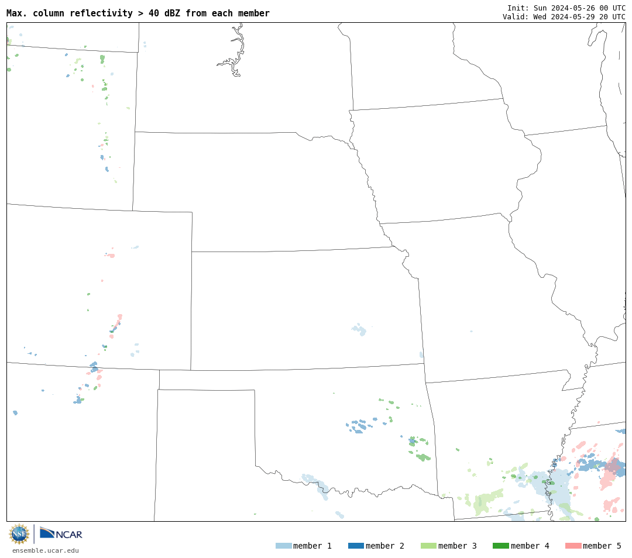
Task: Click the 'member 4' legend label
Action: click(530, 546)
